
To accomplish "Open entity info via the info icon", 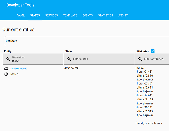I will click(6, 74).
